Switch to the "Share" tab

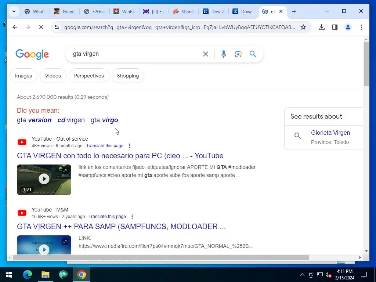184,11
